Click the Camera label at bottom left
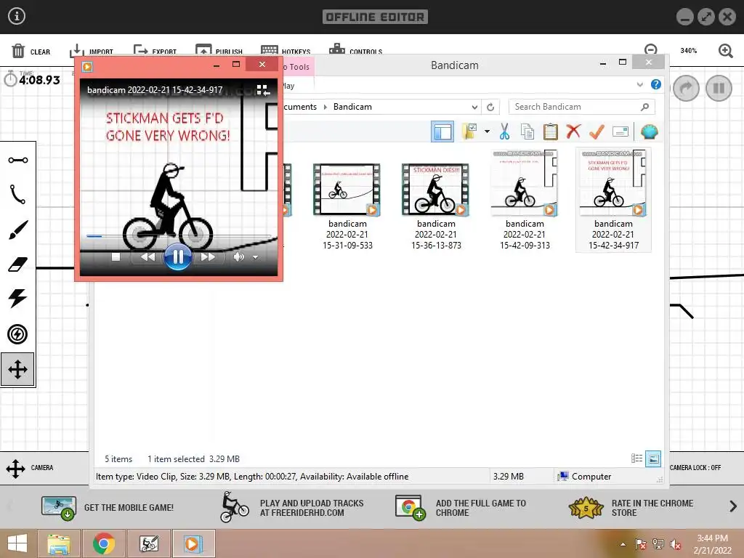744x558 pixels. point(41,467)
